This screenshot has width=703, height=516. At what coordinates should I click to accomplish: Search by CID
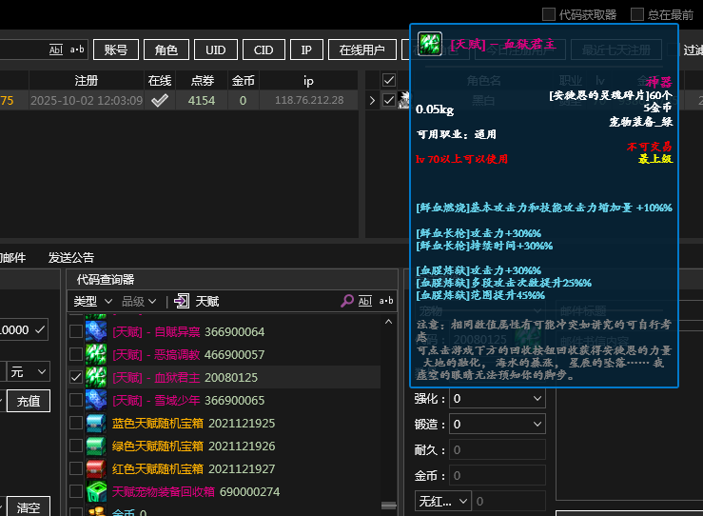264,50
